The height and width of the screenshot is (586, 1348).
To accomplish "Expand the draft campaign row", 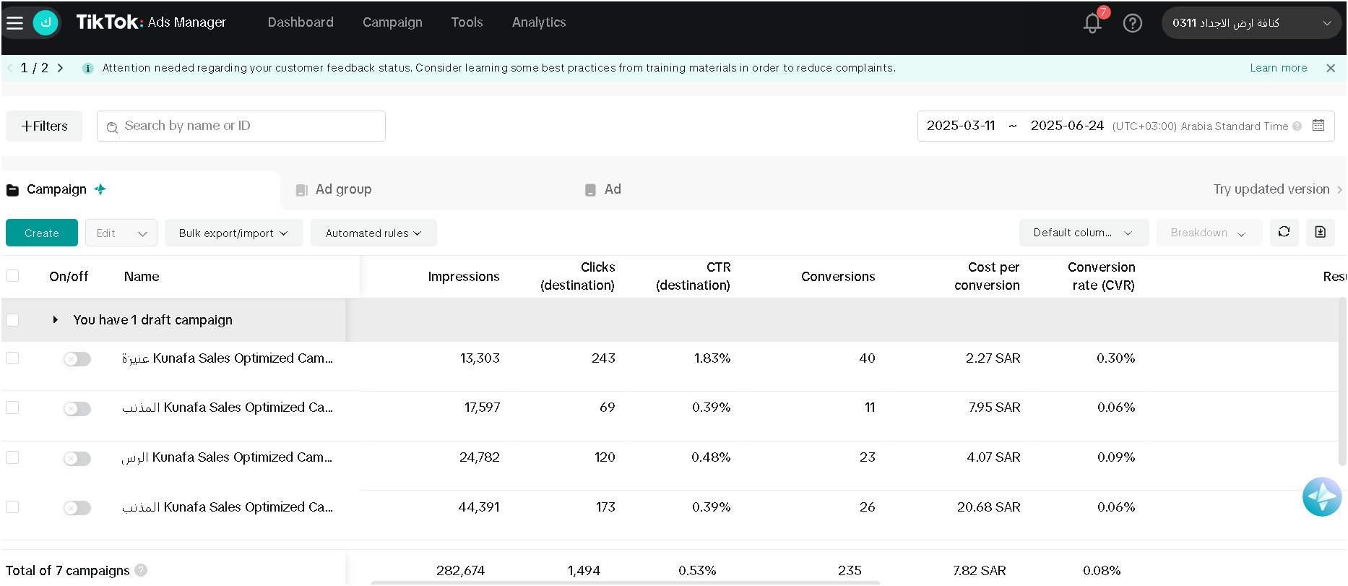I will click(55, 319).
